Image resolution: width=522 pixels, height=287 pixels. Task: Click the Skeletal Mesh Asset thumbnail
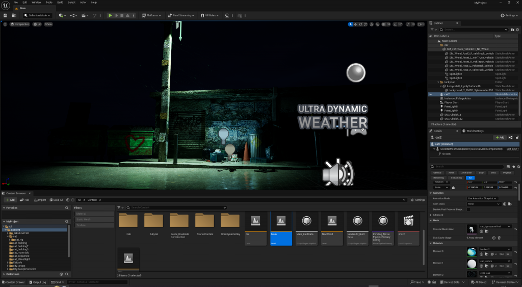tap(472, 229)
